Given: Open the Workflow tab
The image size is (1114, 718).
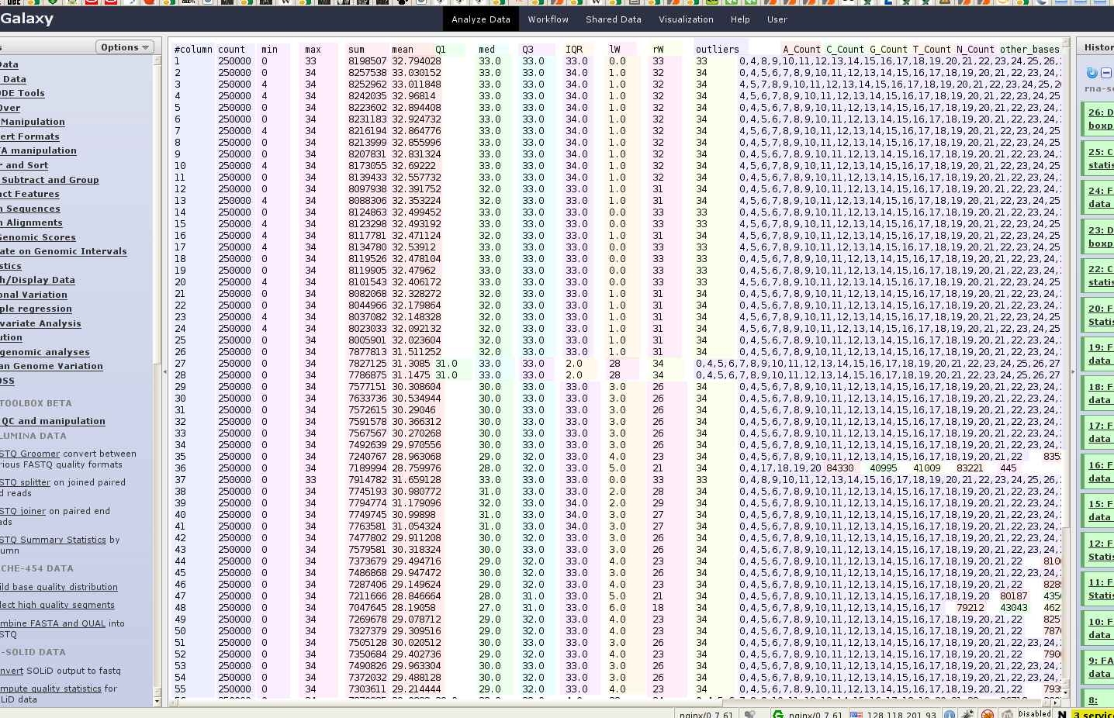Looking at the screenshot, I should coord(548,19).
